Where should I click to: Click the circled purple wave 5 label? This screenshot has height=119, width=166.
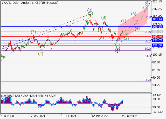pos(147,4)
